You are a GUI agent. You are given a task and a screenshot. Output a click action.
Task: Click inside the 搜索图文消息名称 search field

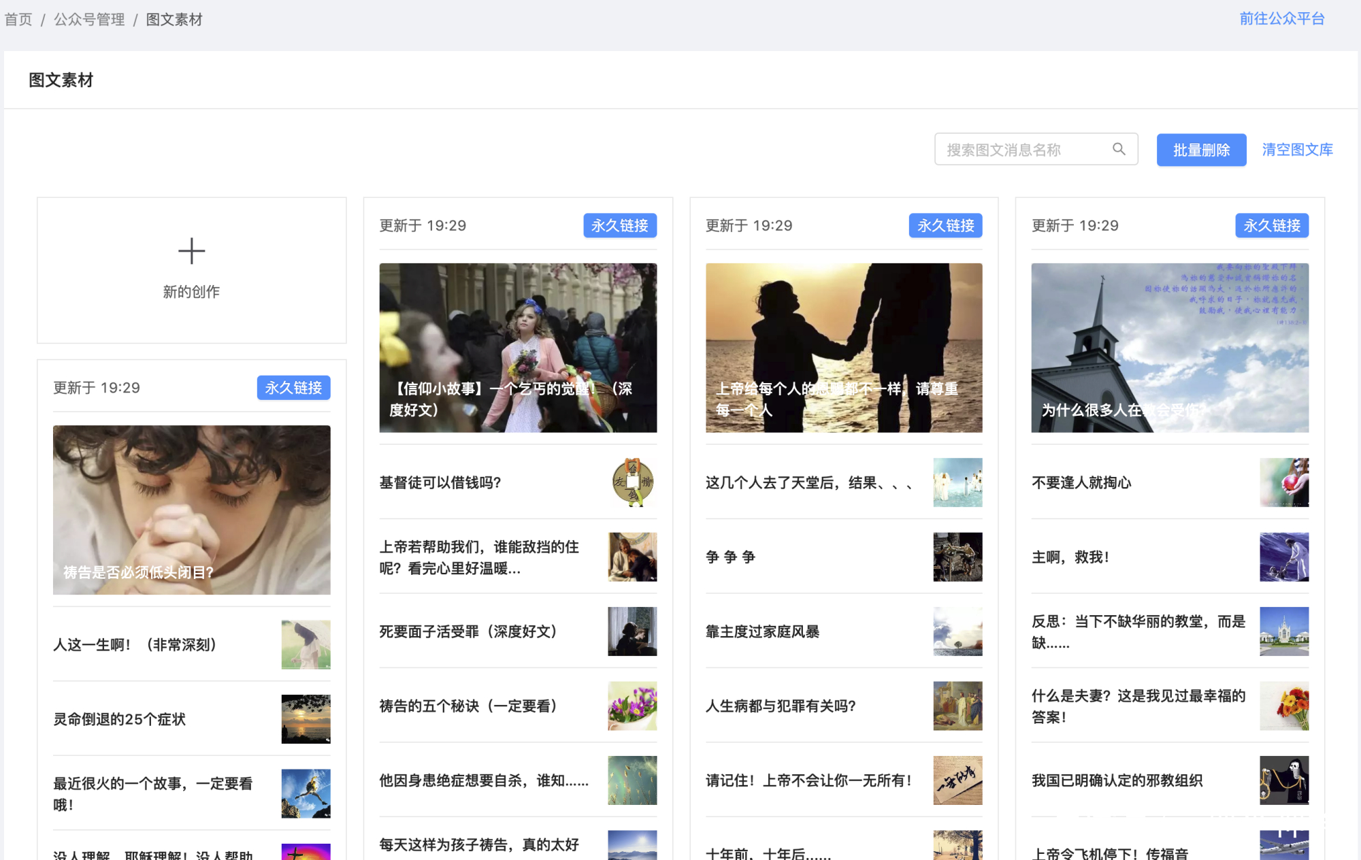click(1021, 148)
